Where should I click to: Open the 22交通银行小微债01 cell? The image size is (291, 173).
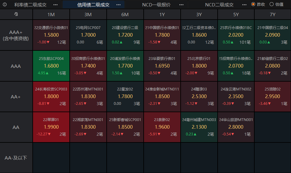(x=51, y=35)
